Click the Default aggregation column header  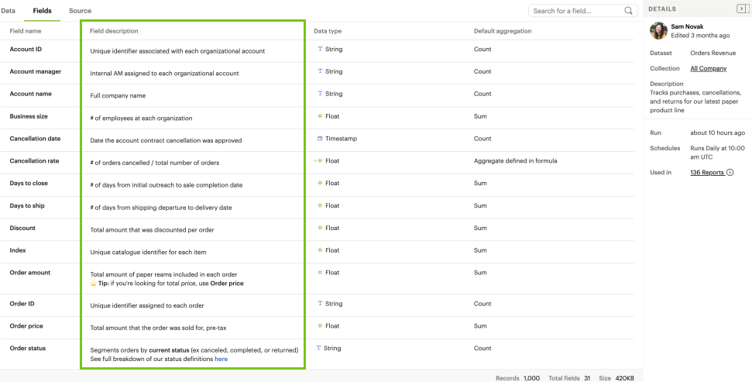pyautogui.click(x=503, y=31)
